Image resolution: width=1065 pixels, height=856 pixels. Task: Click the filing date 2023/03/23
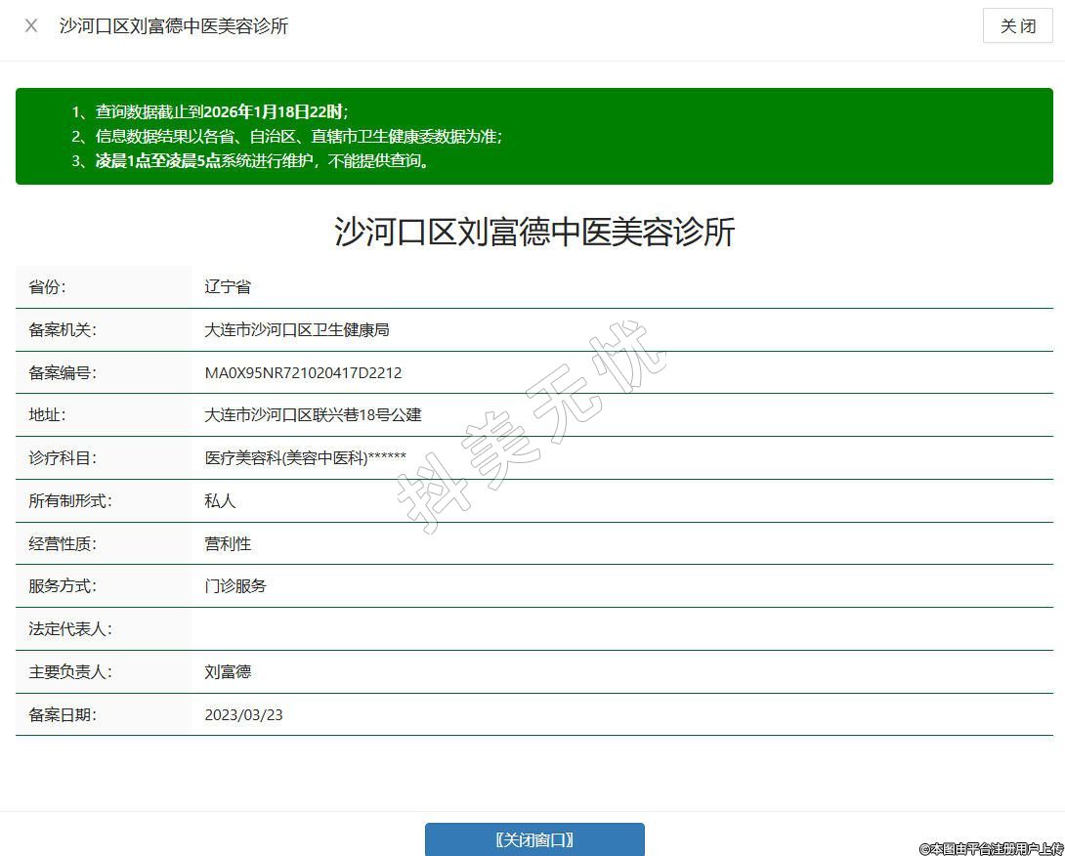243,715
